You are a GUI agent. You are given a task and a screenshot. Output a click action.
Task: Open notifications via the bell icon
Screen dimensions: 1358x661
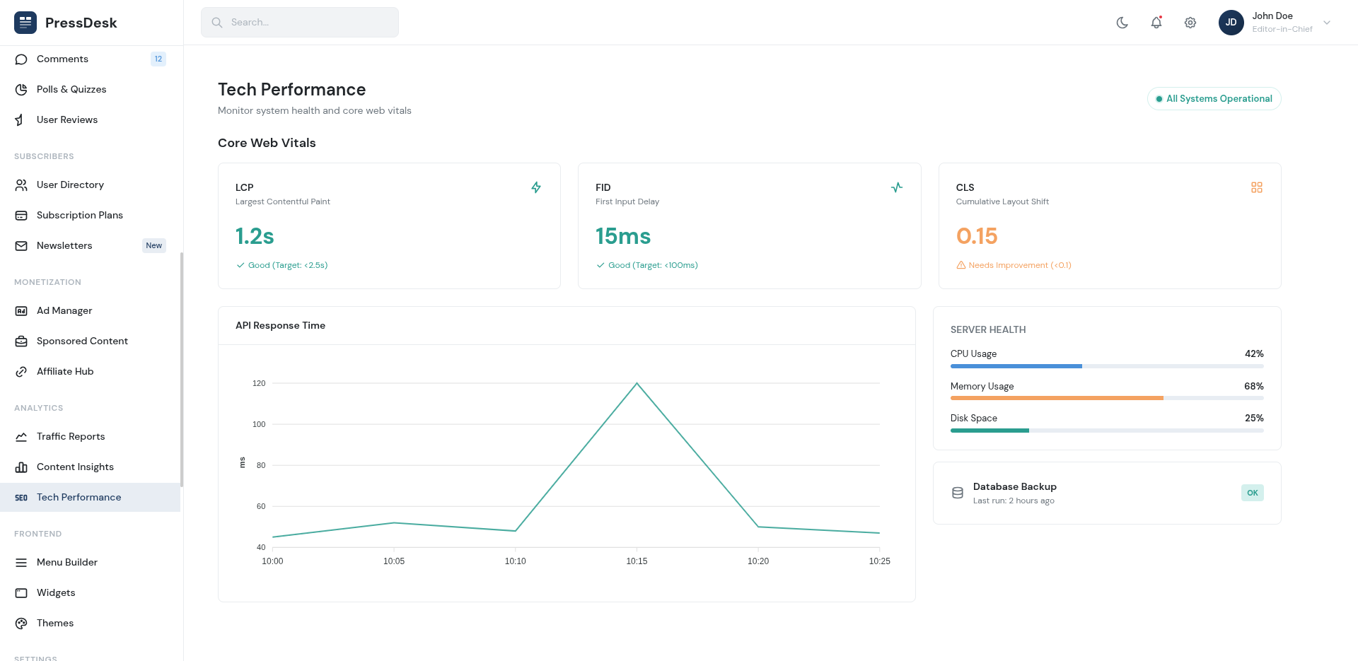tap(1156, 23)
